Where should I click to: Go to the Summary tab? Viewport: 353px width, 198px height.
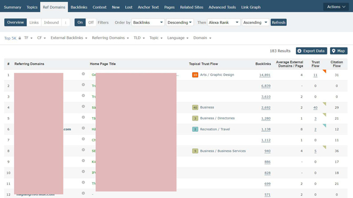tap(12, 7)
